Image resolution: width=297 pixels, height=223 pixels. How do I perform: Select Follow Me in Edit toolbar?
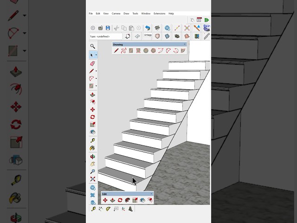(x=128, y=200)
